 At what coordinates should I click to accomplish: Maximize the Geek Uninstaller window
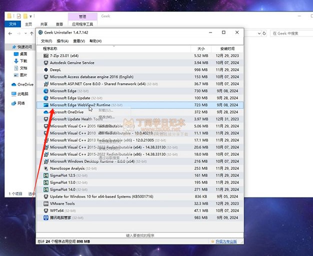click(223, 33)
